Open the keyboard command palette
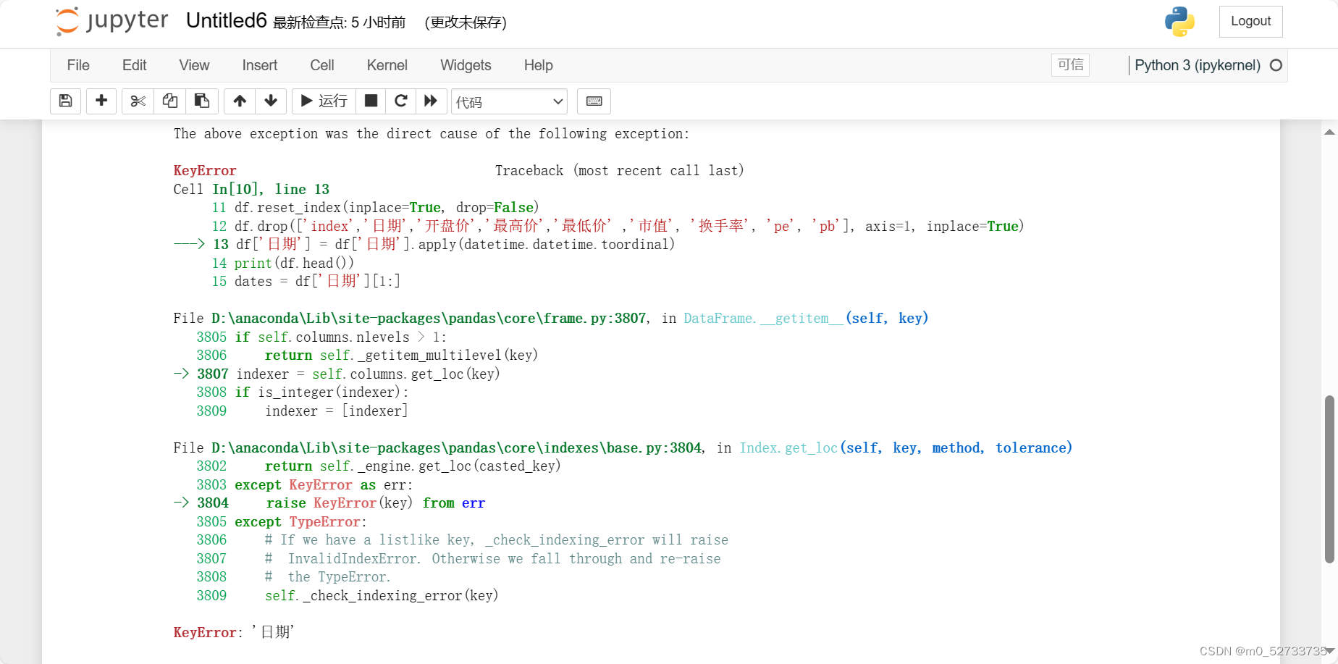 tap(594, 101)
